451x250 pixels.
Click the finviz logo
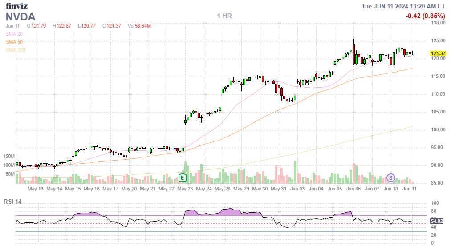coord(16,6)
